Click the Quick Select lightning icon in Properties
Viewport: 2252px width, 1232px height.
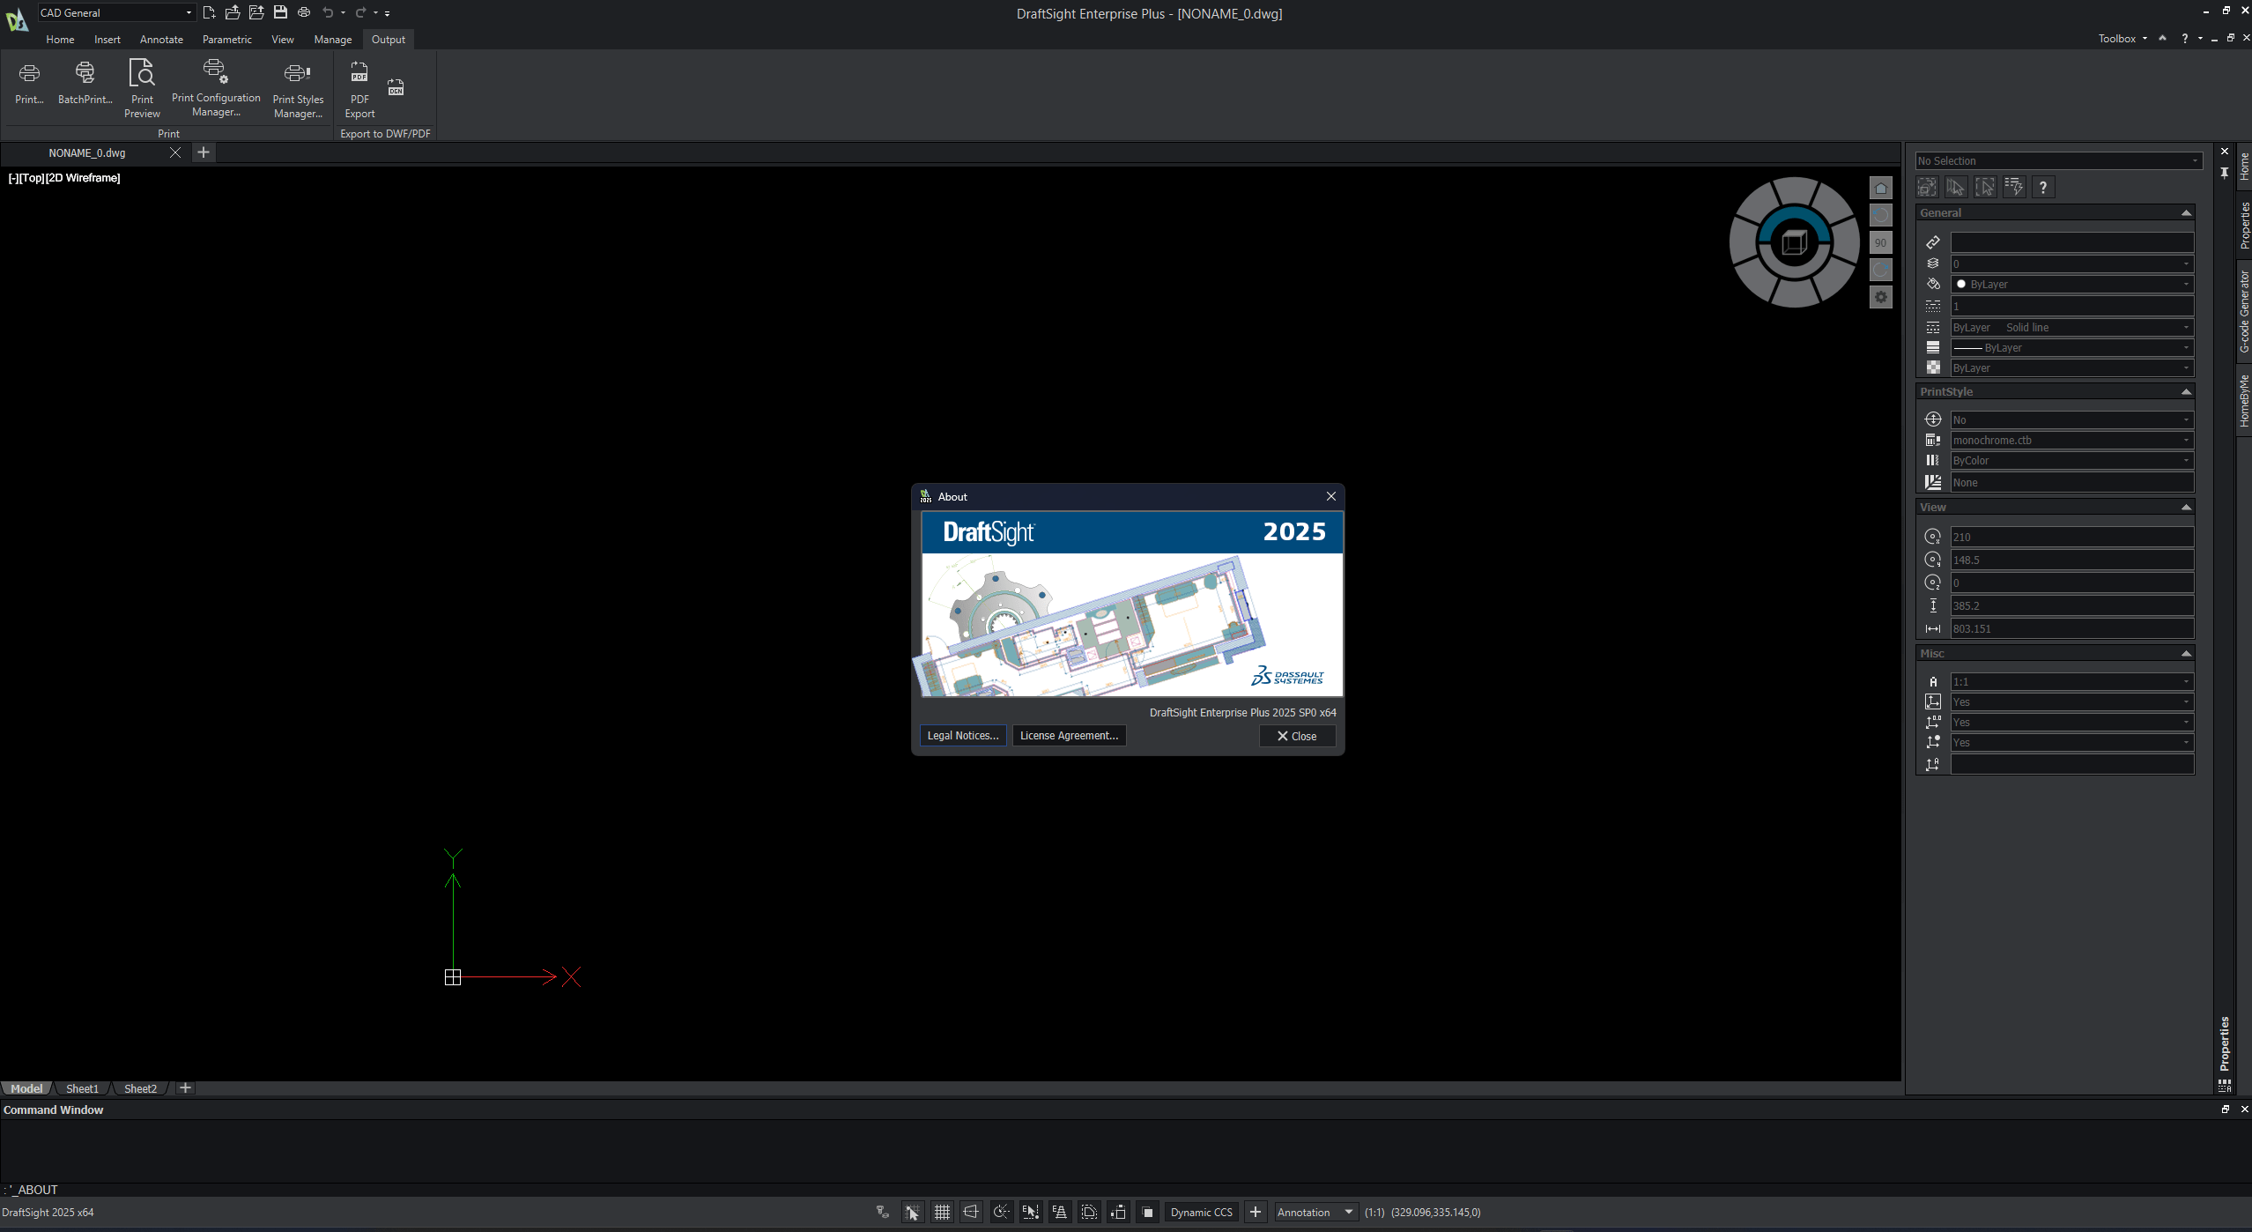(2014, 187)
